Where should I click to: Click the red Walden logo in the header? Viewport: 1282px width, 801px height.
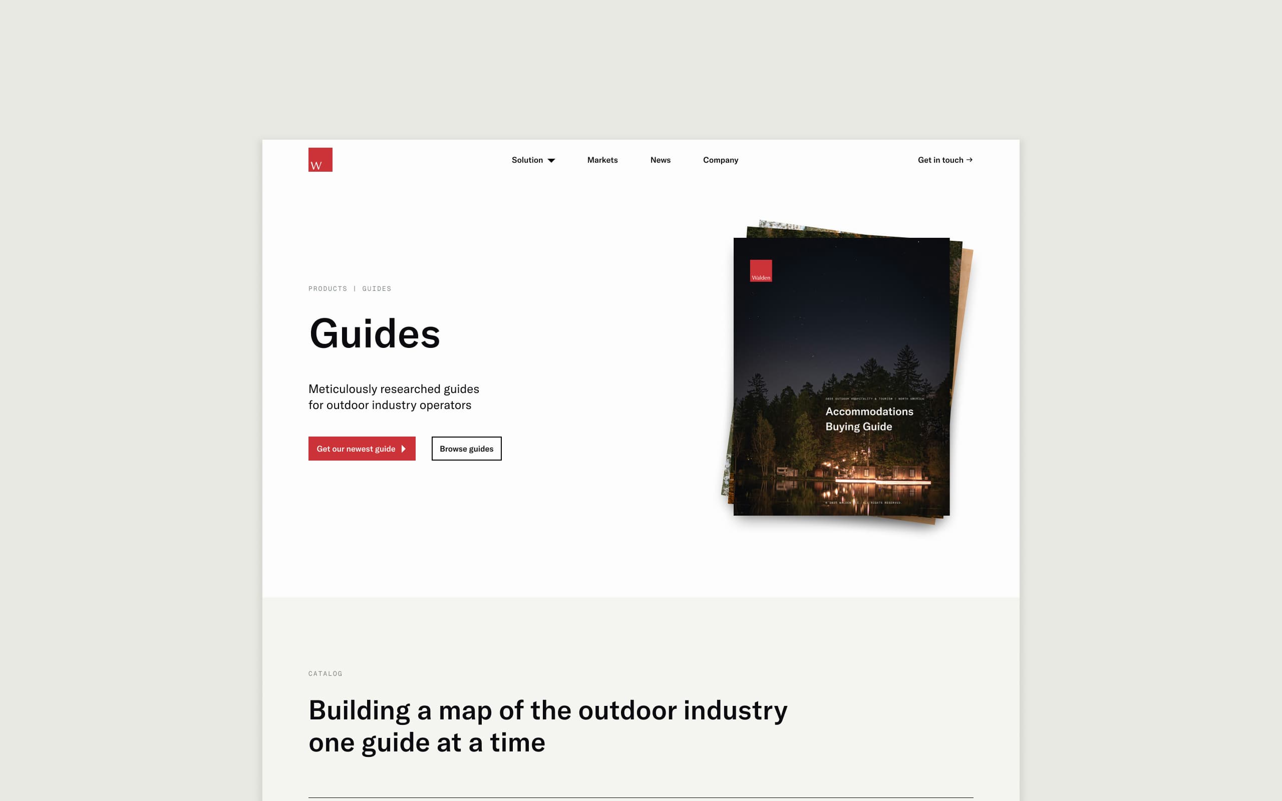[320, 160]
